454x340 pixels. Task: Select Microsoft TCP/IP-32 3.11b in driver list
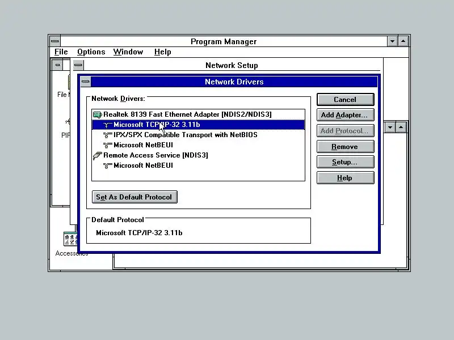coord(198,125)
